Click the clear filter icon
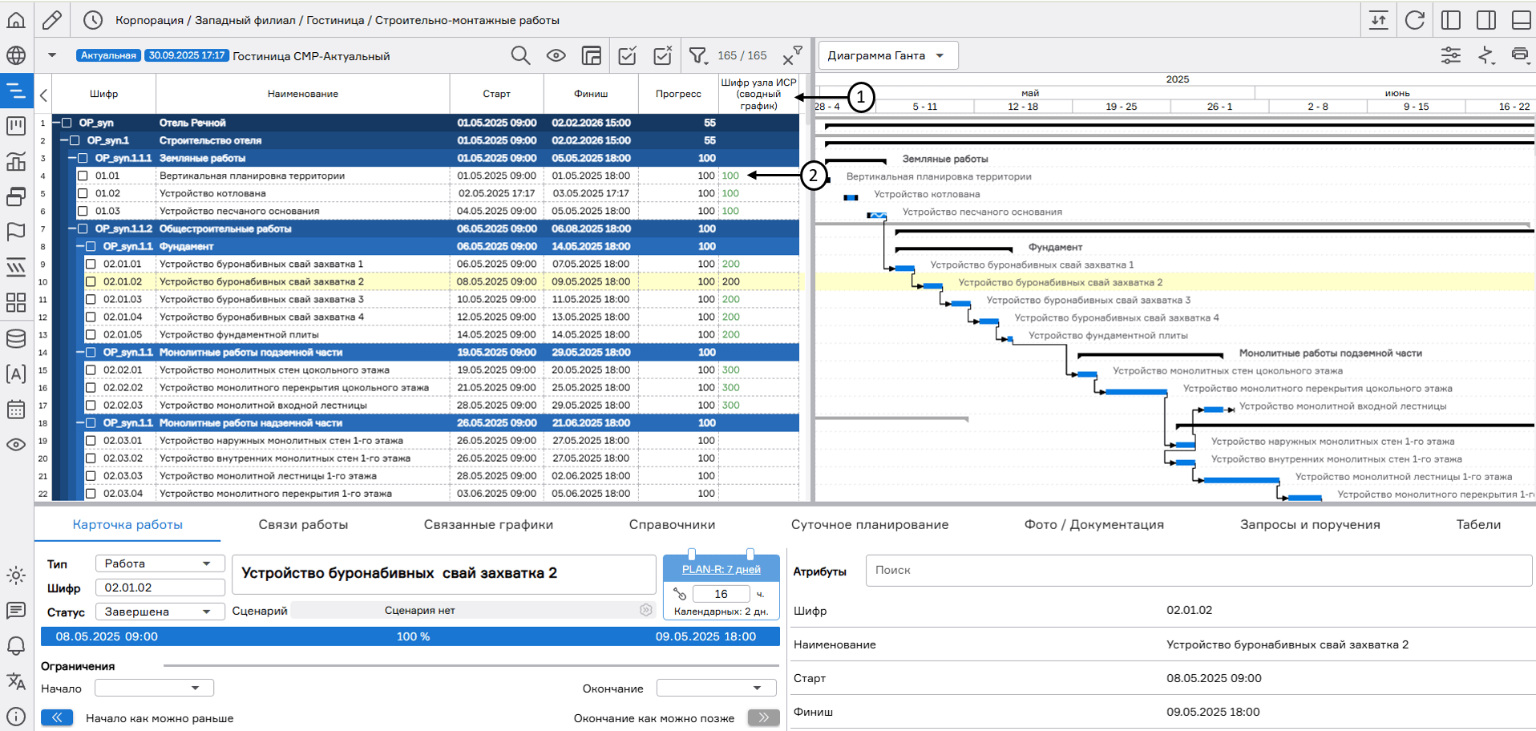This screenshot has height=731, width=1536. (790, 55)
